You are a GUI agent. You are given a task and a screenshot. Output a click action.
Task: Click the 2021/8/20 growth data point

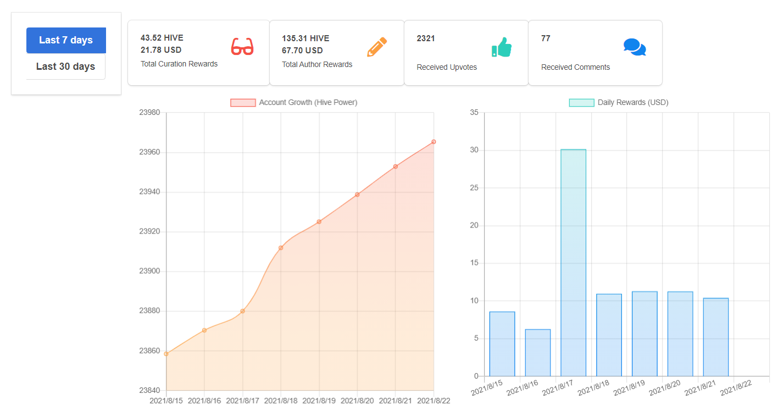coord(357,195)
